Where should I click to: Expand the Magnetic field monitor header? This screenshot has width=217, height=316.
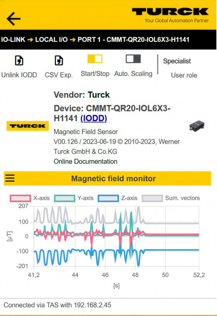(113, 178)
